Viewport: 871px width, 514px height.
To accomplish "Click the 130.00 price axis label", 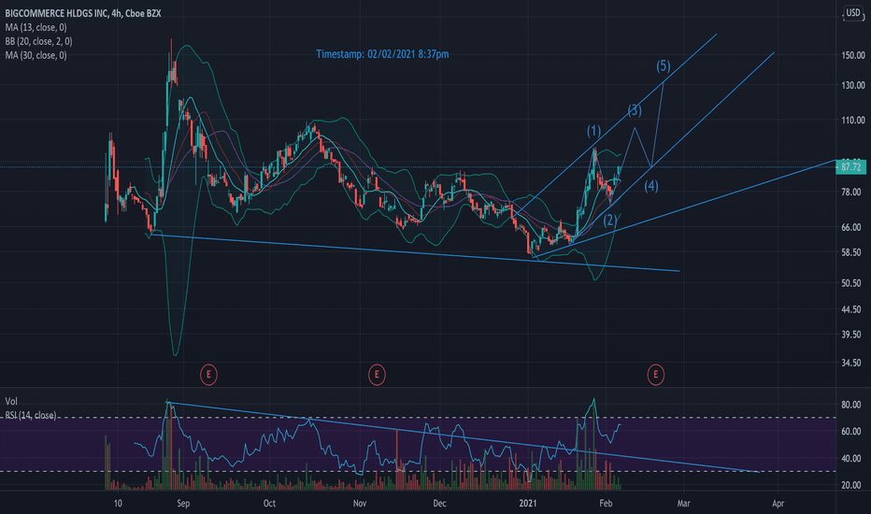I will (x=853, y=85).
